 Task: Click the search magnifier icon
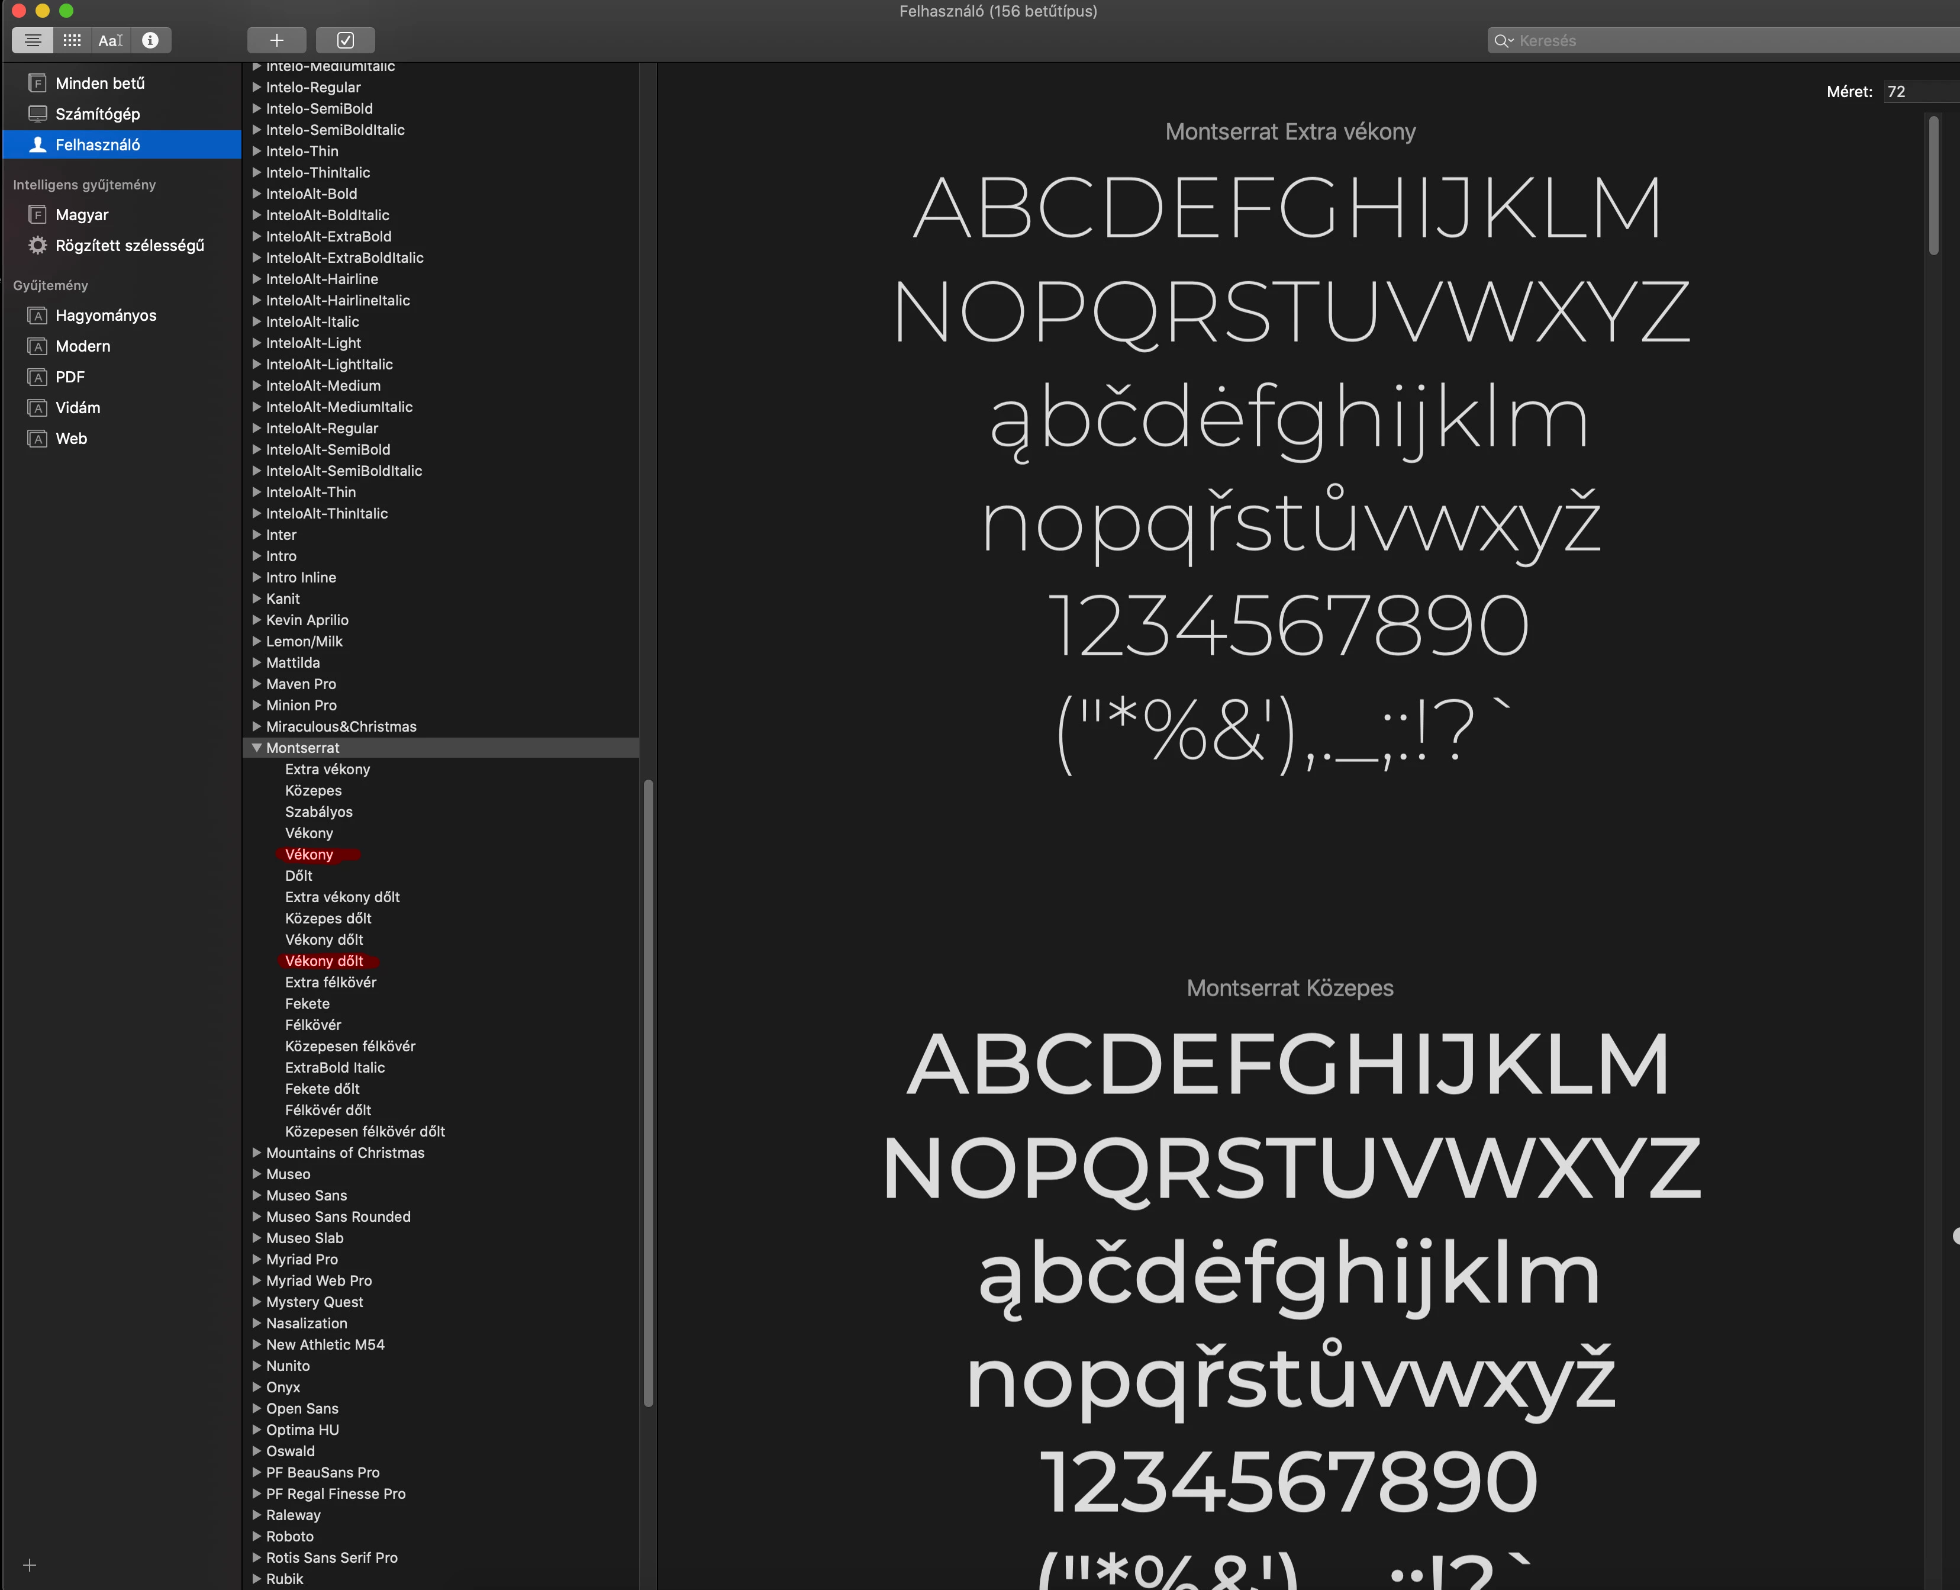[1501, 40]
